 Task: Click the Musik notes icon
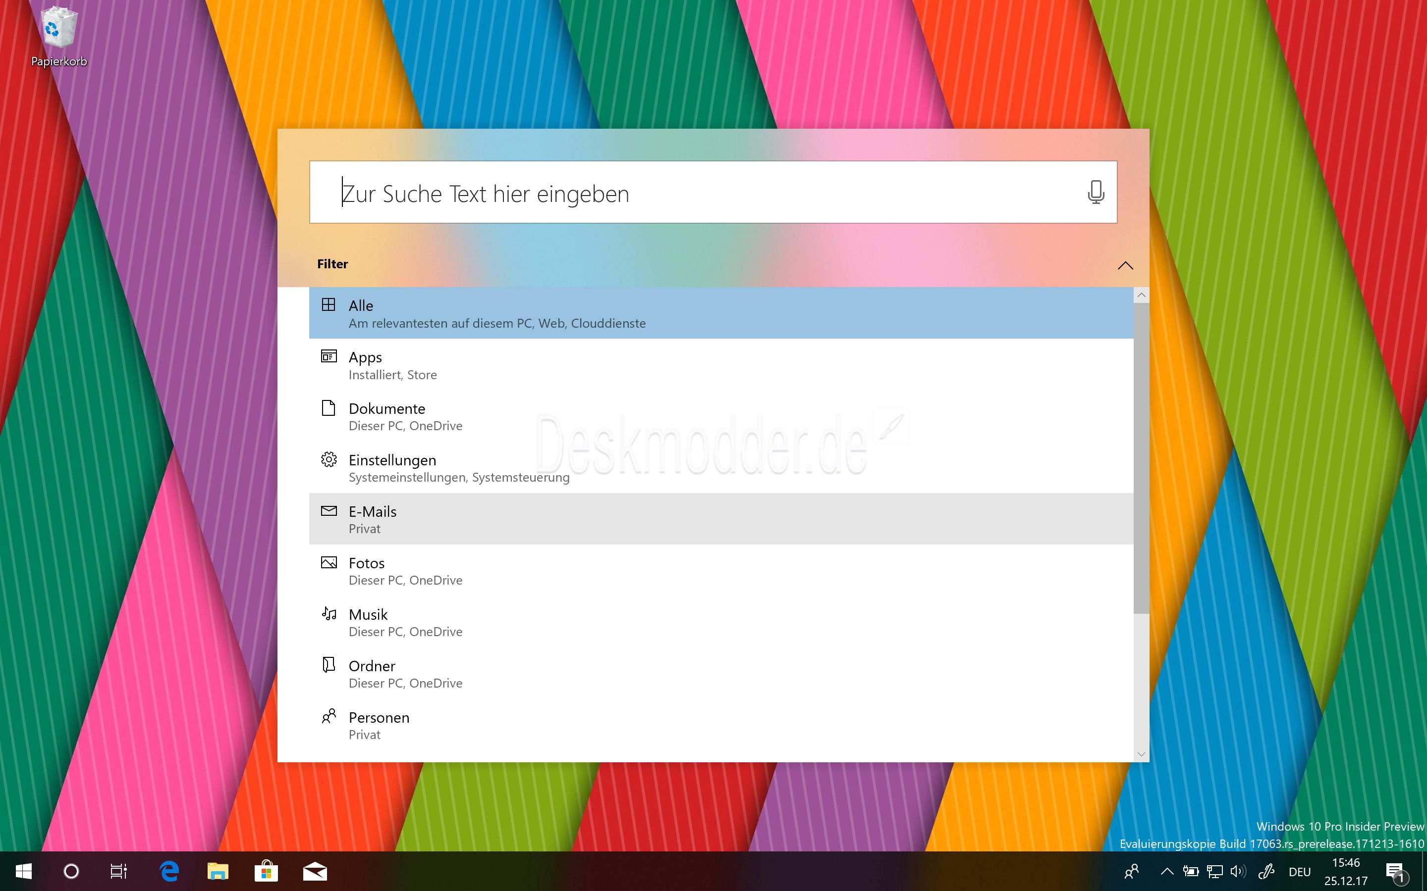pos(329,613)
